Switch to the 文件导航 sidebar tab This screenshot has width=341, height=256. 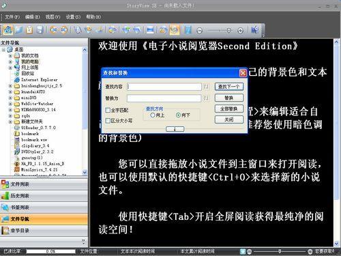pyautogui.click(x=44, y=219)
